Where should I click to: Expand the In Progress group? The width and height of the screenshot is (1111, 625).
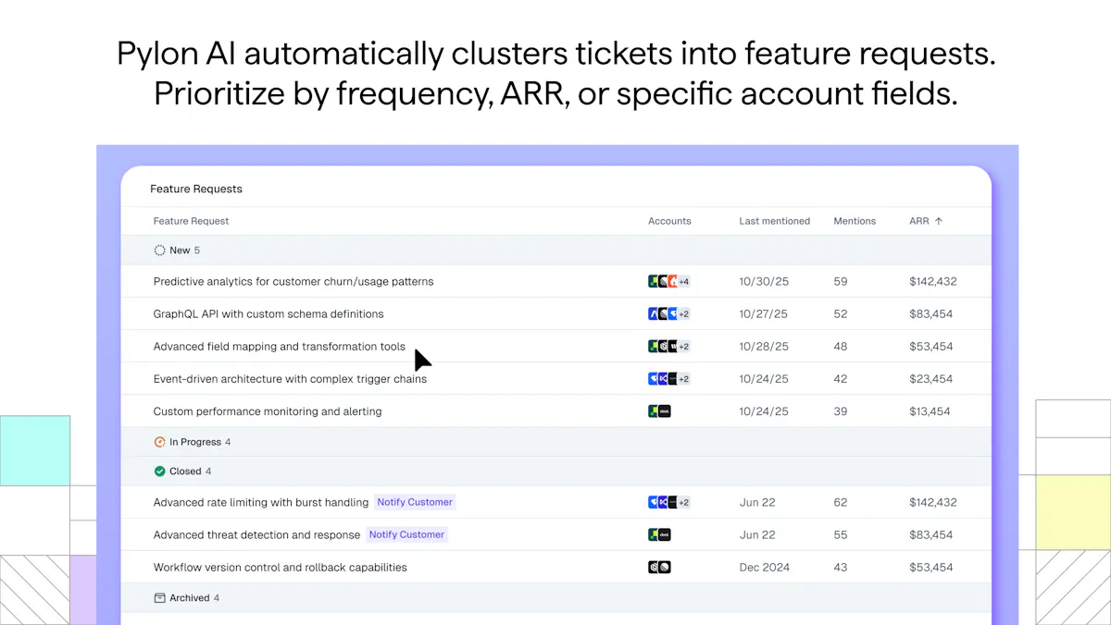coord(555,442)
